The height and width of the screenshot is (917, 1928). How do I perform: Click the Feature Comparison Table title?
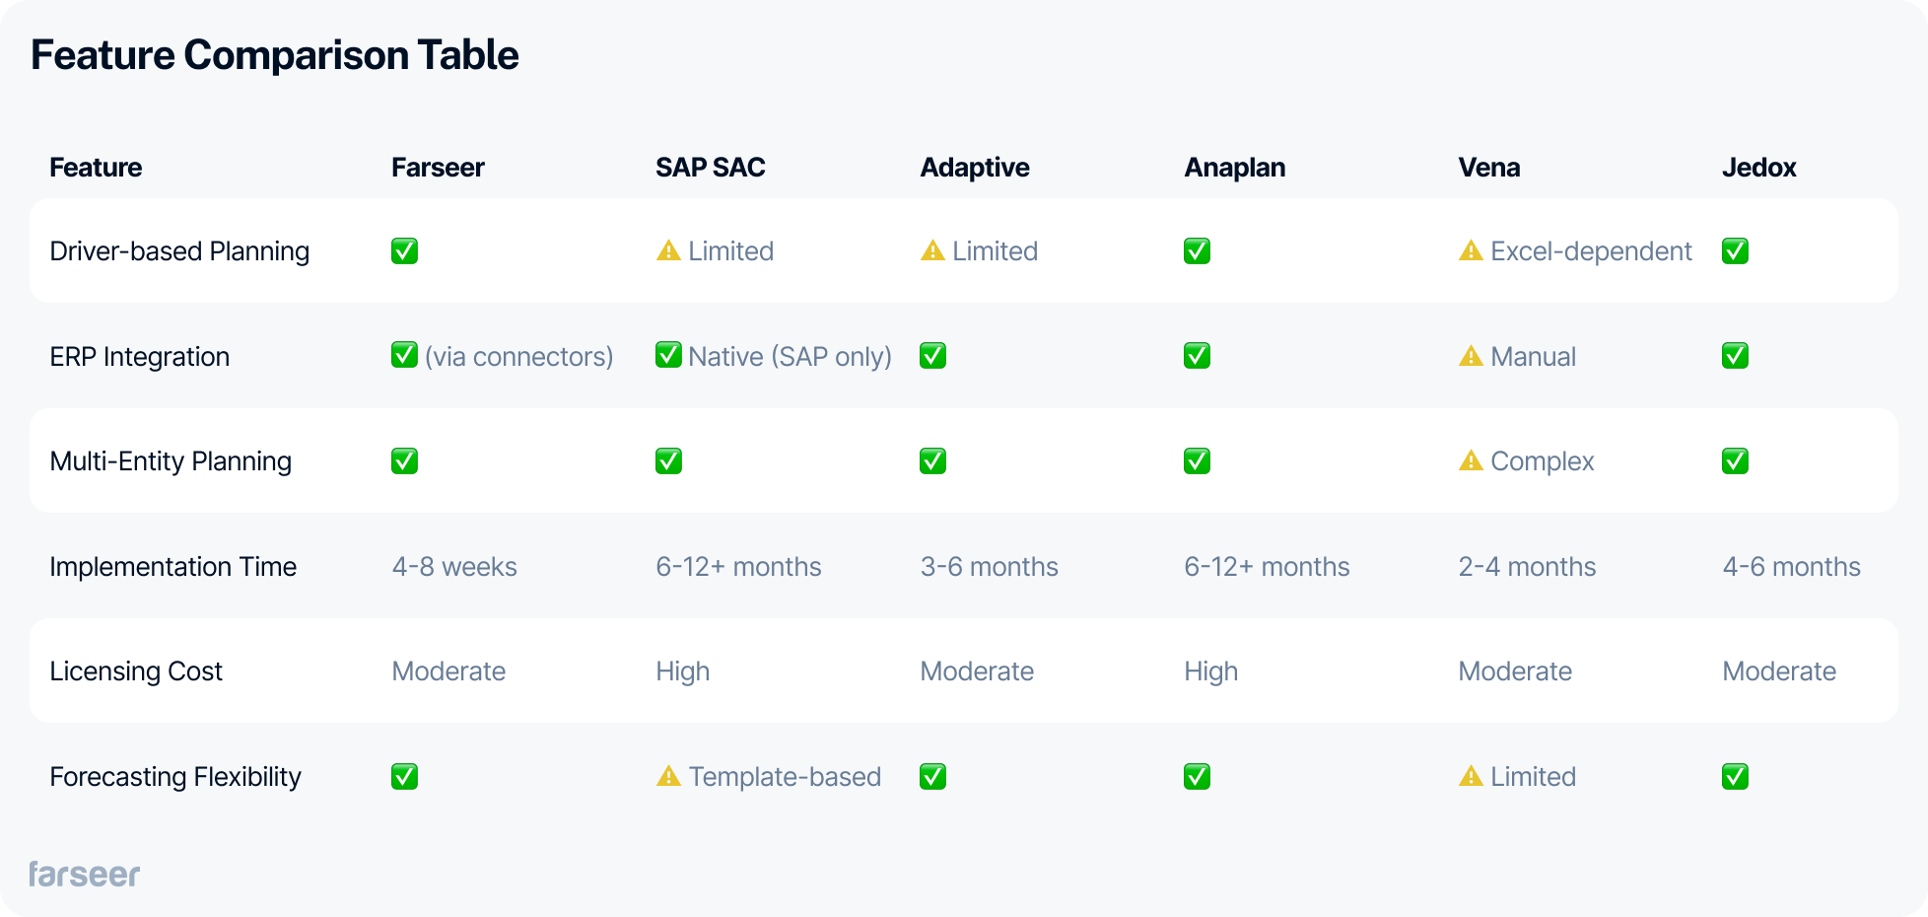click(276, 55)
